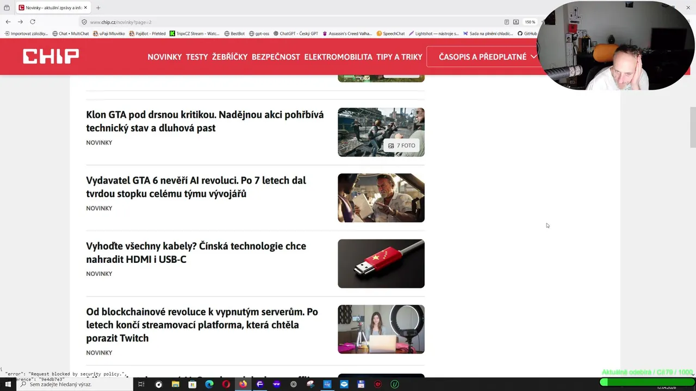Click the site security shield icon
This screenshot has height=391, width=696.
point(84,22)
